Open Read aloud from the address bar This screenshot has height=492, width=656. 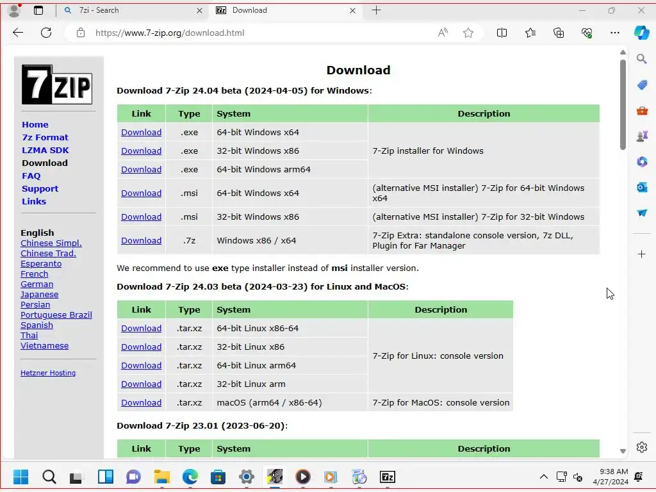(x=443, y=33)
